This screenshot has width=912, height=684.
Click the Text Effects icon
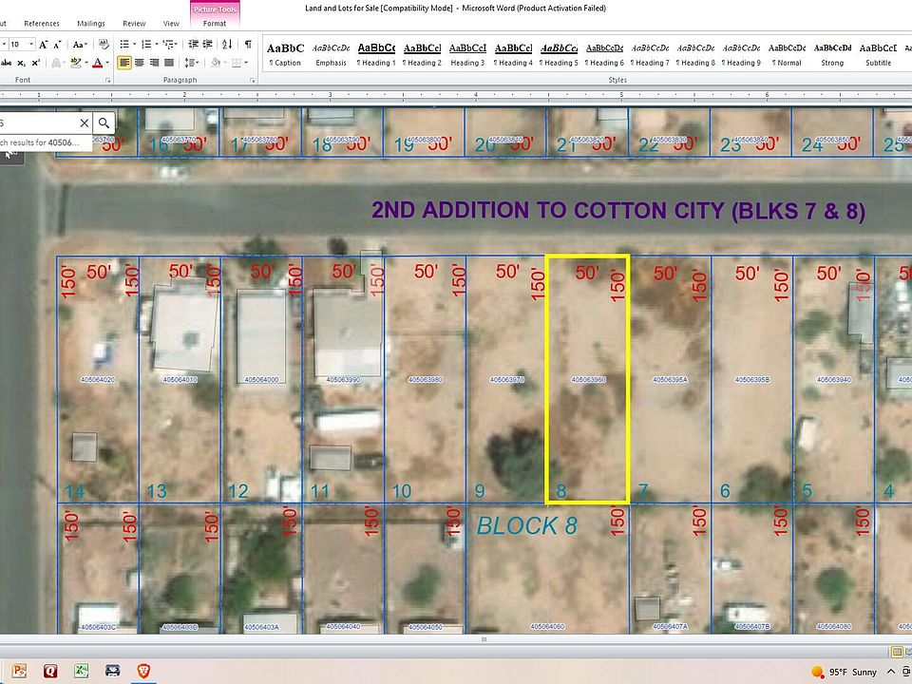[56, 63]
